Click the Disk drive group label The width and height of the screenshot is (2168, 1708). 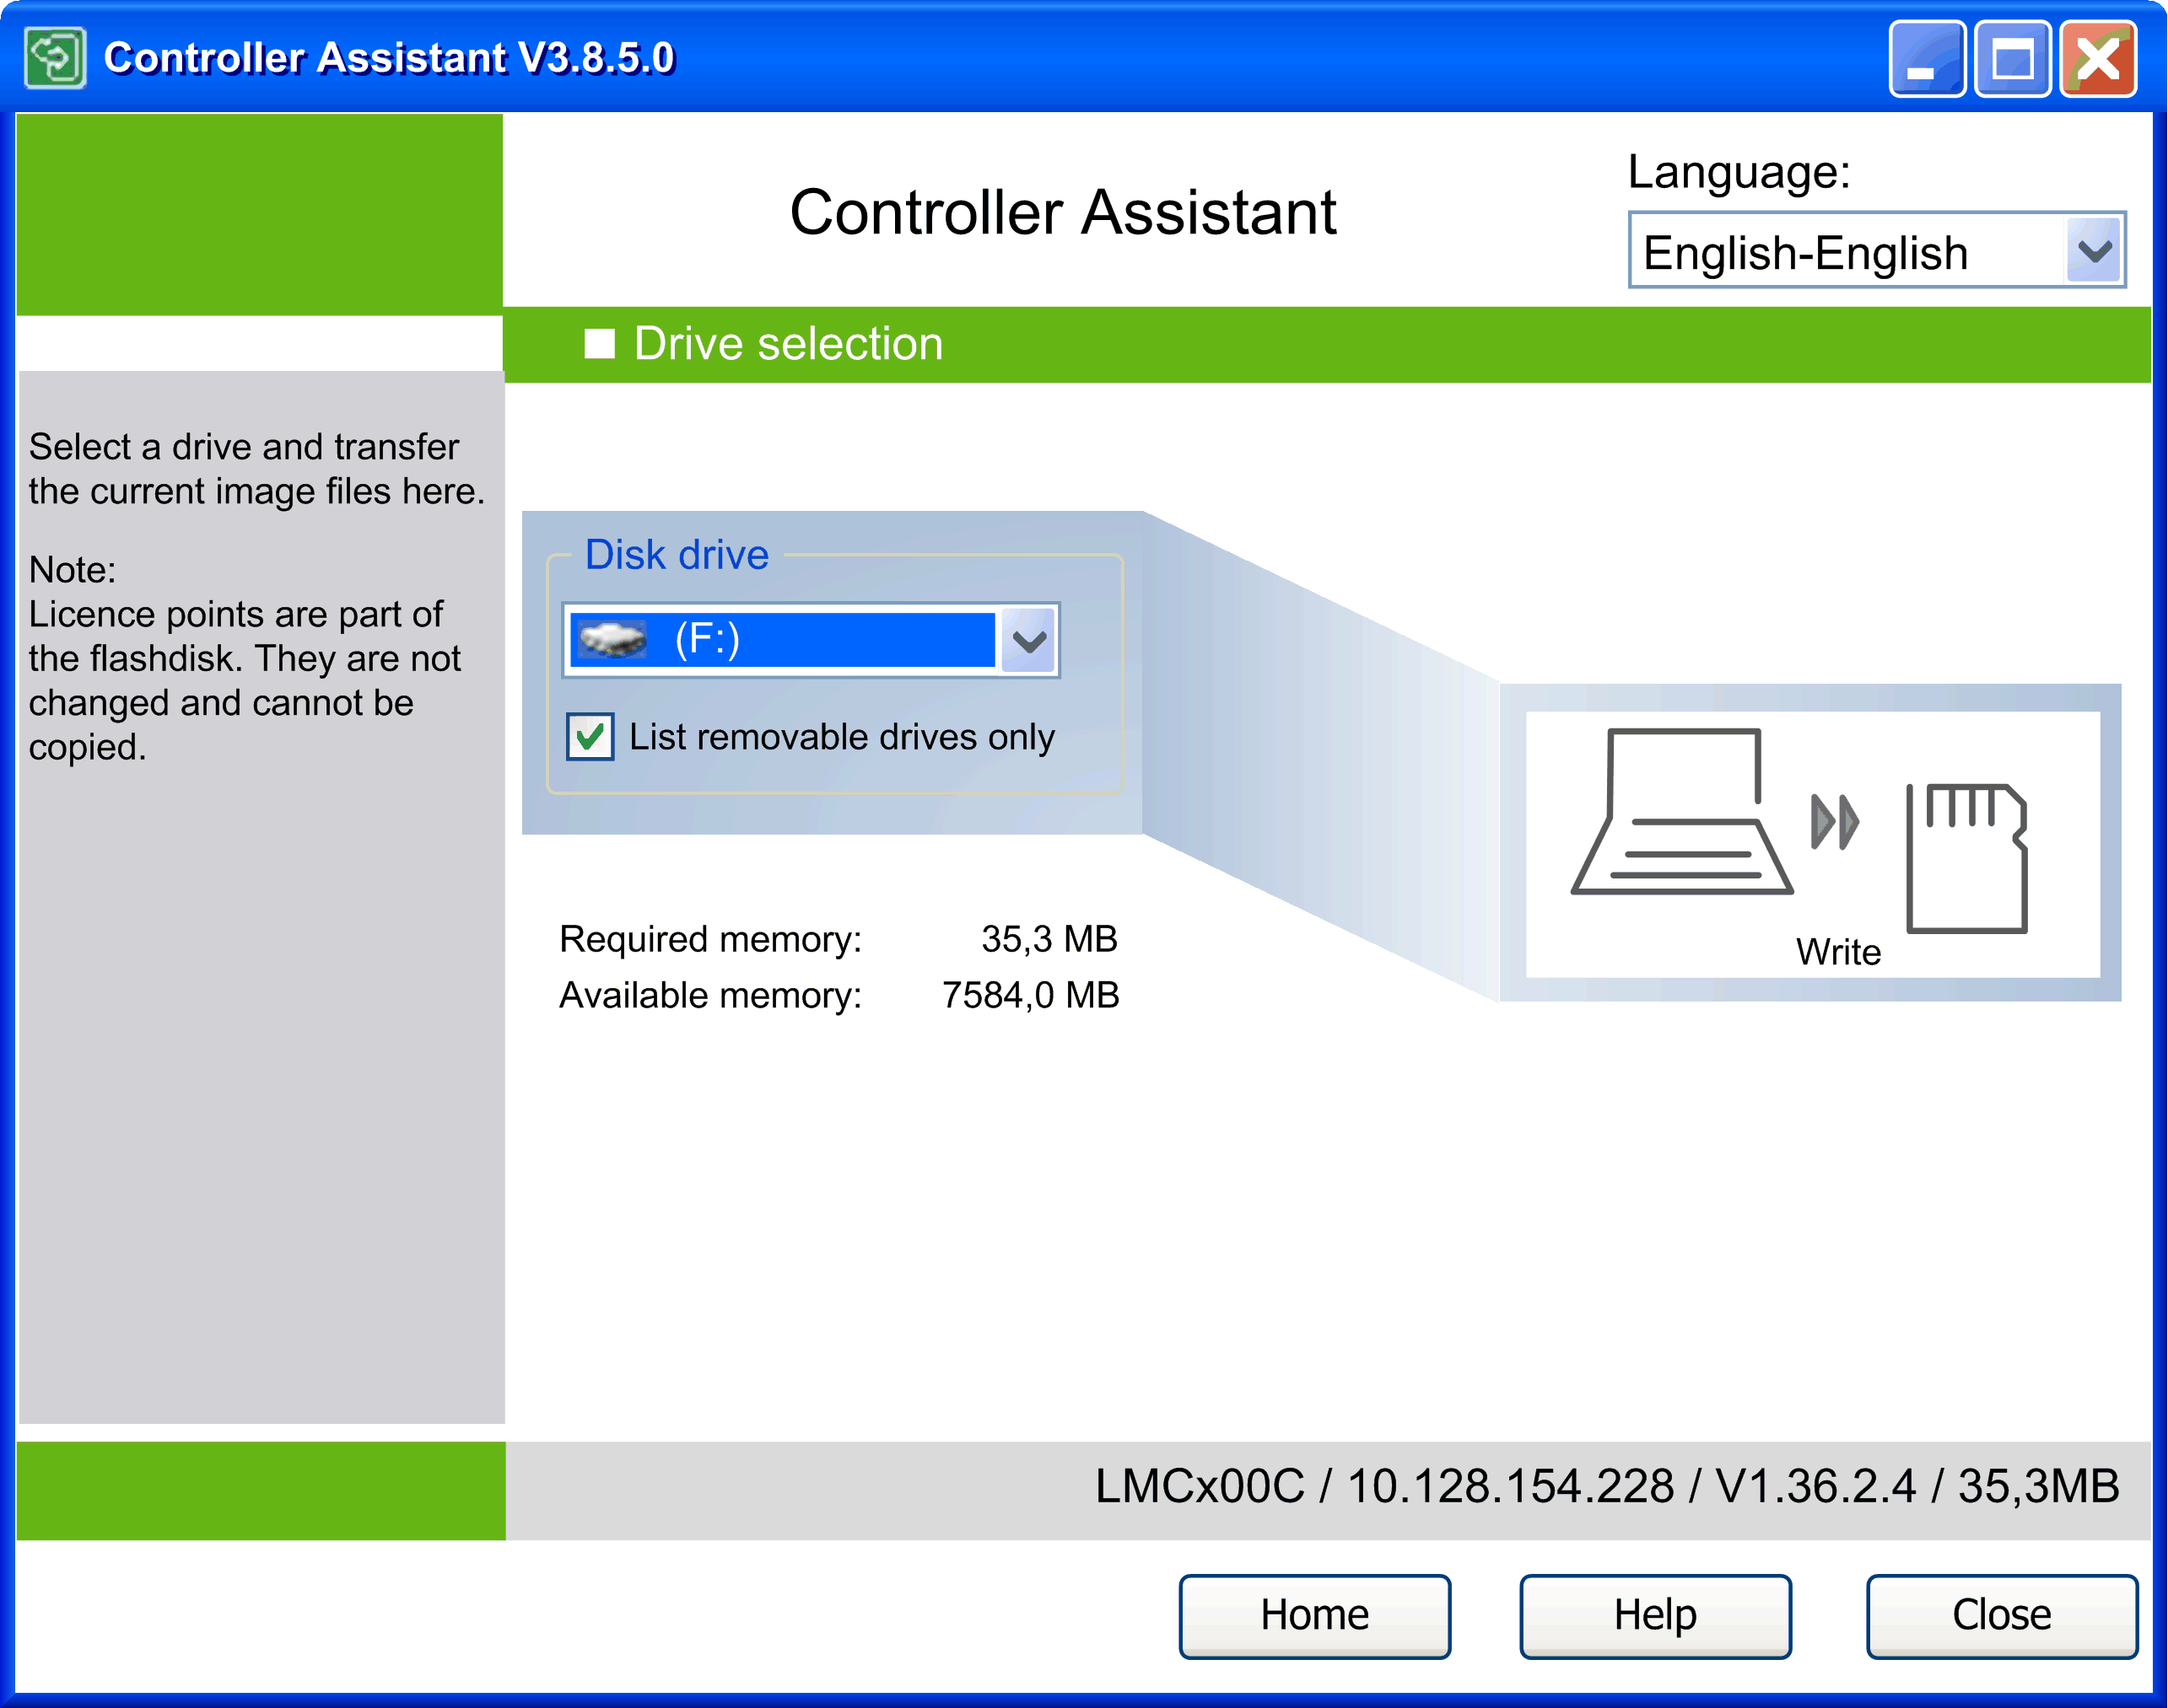coord(677,555)
